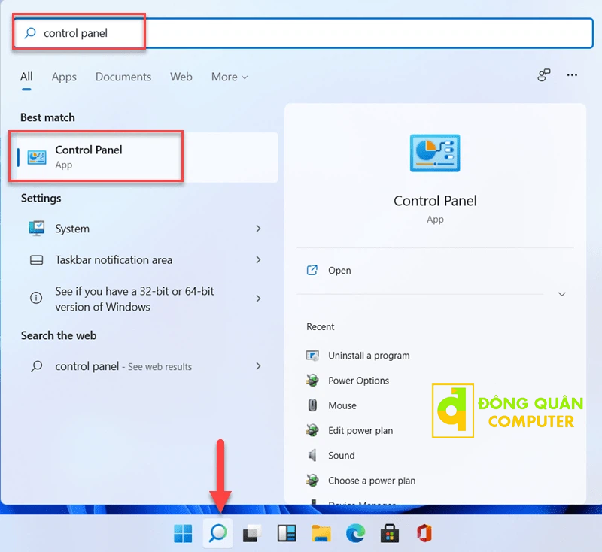Open the taskbar Search magnifier icon

(217, 533)
